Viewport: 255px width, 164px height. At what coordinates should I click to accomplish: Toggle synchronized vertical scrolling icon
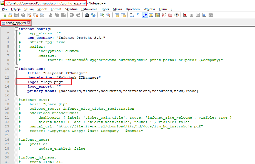coord(117,15)
